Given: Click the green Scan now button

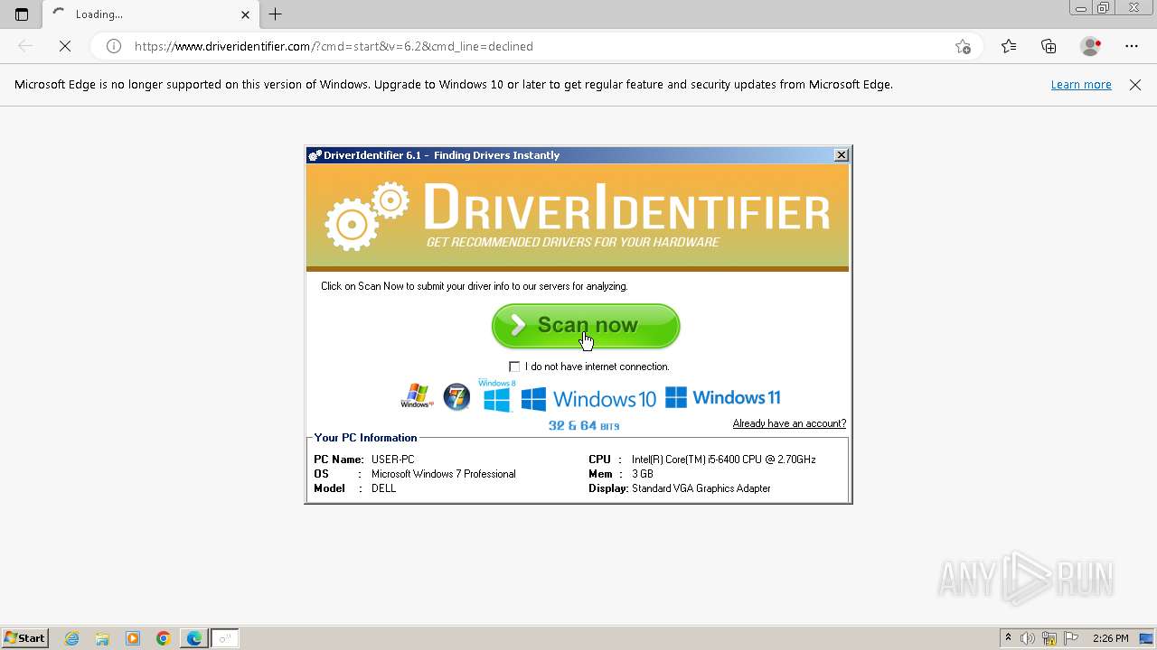Looking at the screenshot, I should pyautogui.click(x=586, y=326).
